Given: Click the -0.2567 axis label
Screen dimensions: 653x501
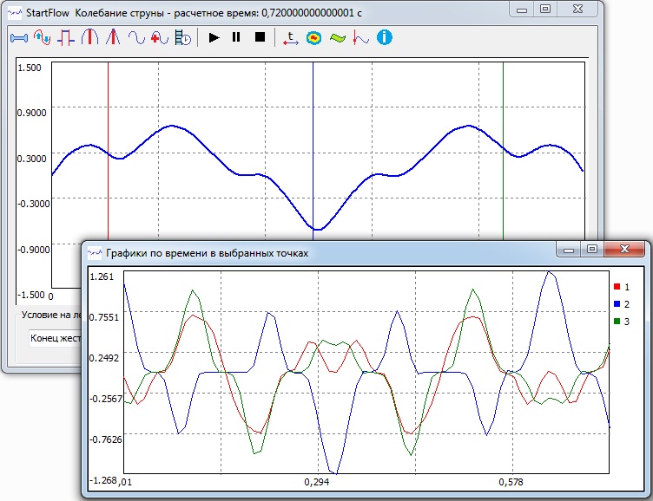Looking at the screenshot, I should [106, 399].
